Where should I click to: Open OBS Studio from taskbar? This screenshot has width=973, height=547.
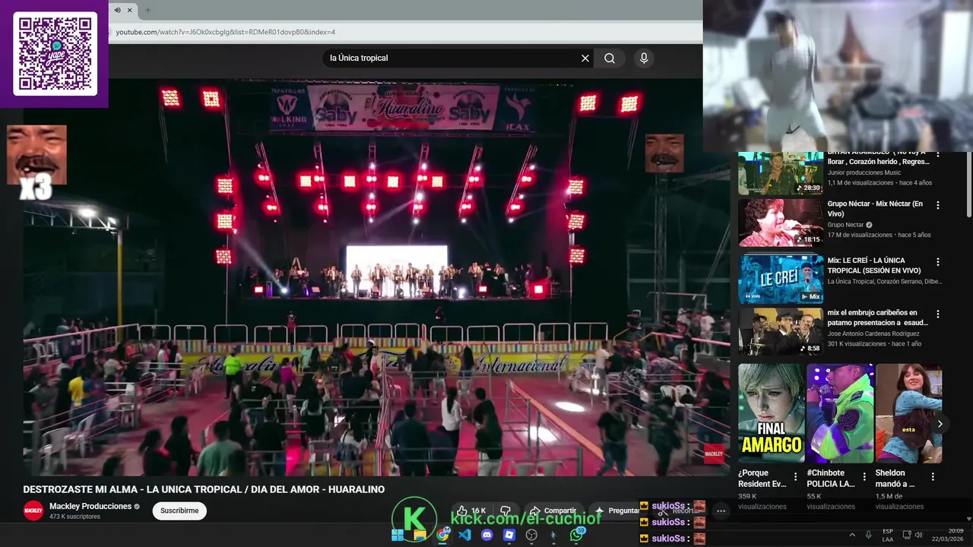point(532,535)
